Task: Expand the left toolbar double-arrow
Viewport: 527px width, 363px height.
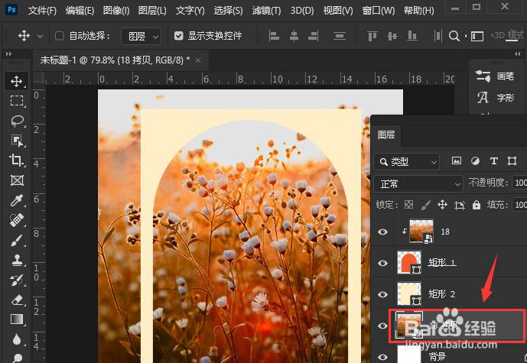Action: pyautogui.click(x=8, y=54)
